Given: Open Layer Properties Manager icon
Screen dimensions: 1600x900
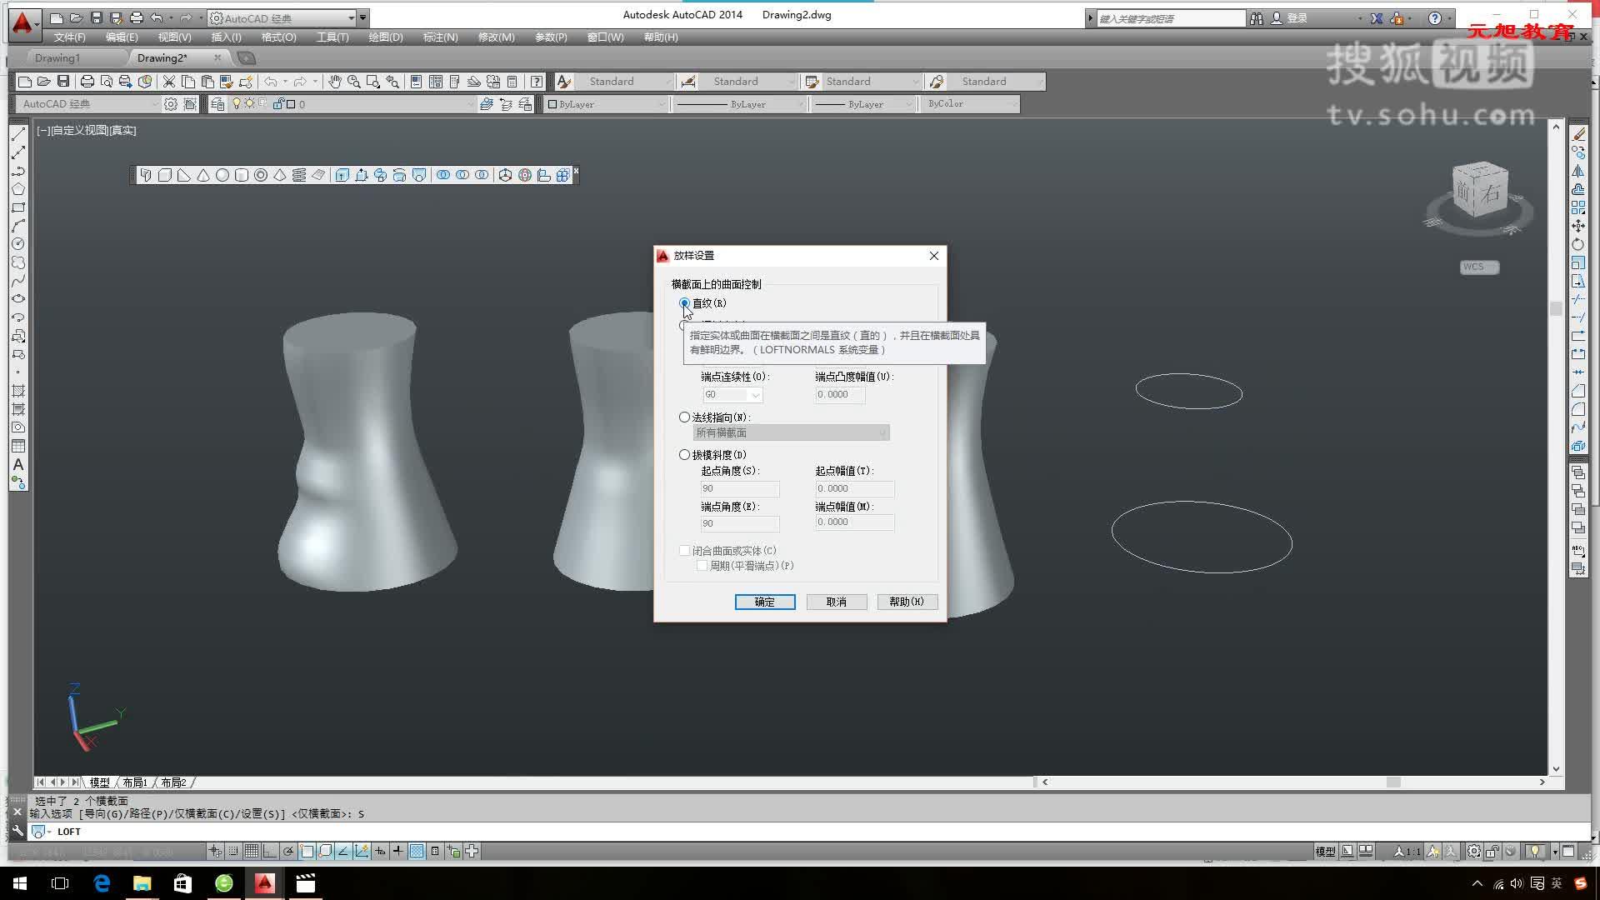Looking at the screenshot, I should 217,104.
